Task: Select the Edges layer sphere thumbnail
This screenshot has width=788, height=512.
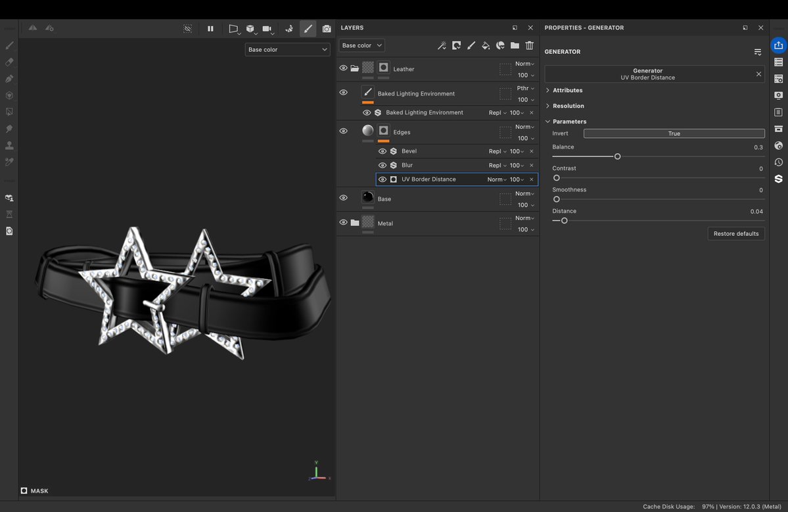Action: click(368, 131)
